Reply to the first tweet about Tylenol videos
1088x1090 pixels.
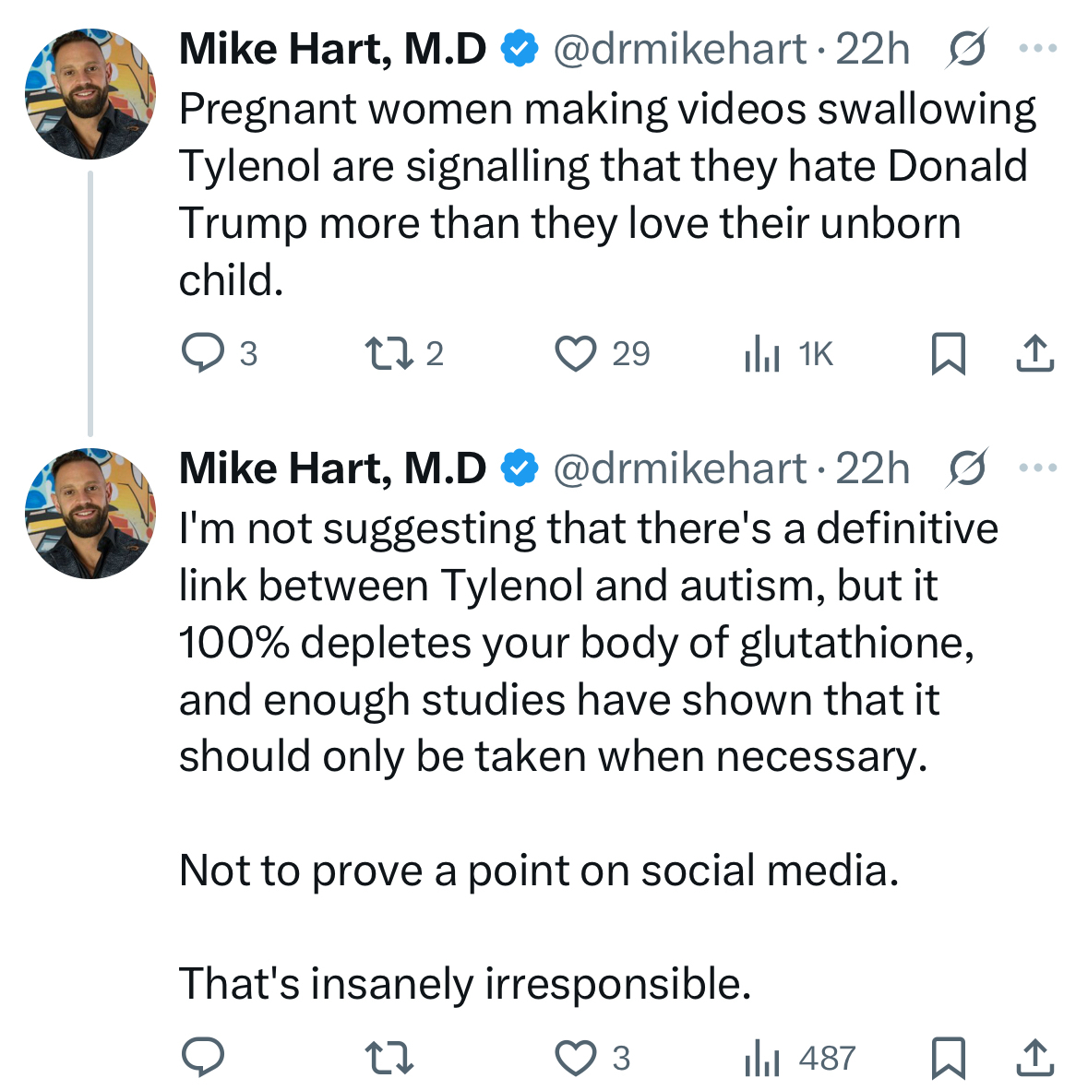click(203, 353)
